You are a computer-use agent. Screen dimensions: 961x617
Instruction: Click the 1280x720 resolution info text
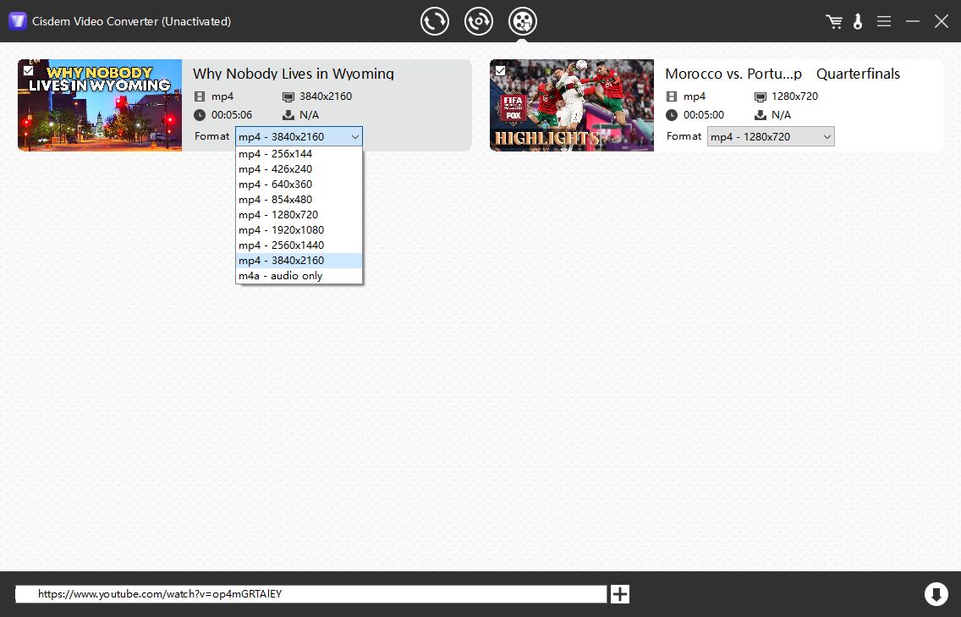(795, 96)
